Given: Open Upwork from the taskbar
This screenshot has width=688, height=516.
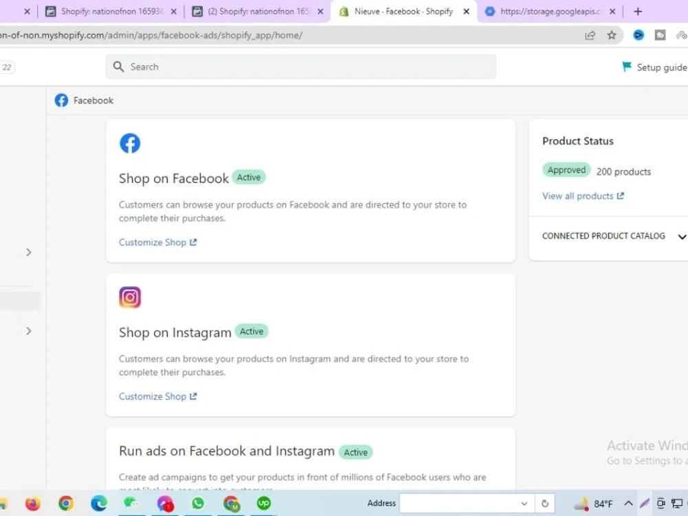Looking at the screenshot, I should coord(264,503).
